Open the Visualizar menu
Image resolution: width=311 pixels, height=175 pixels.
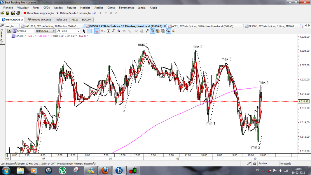click(23, 8)
